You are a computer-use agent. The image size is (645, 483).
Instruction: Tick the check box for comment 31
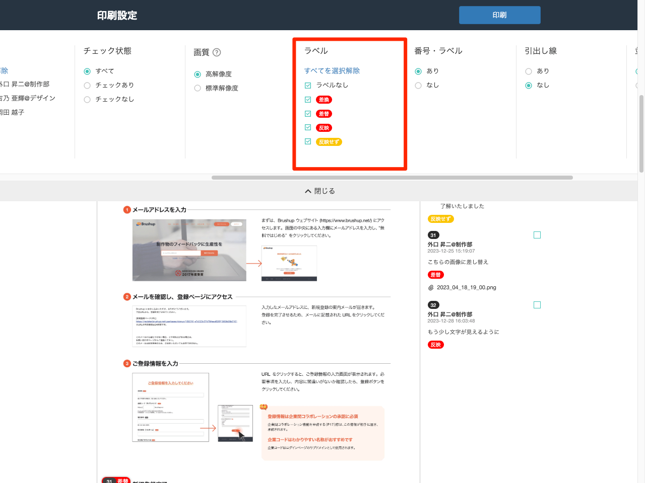pyautogui.click(x=537, y=235)
